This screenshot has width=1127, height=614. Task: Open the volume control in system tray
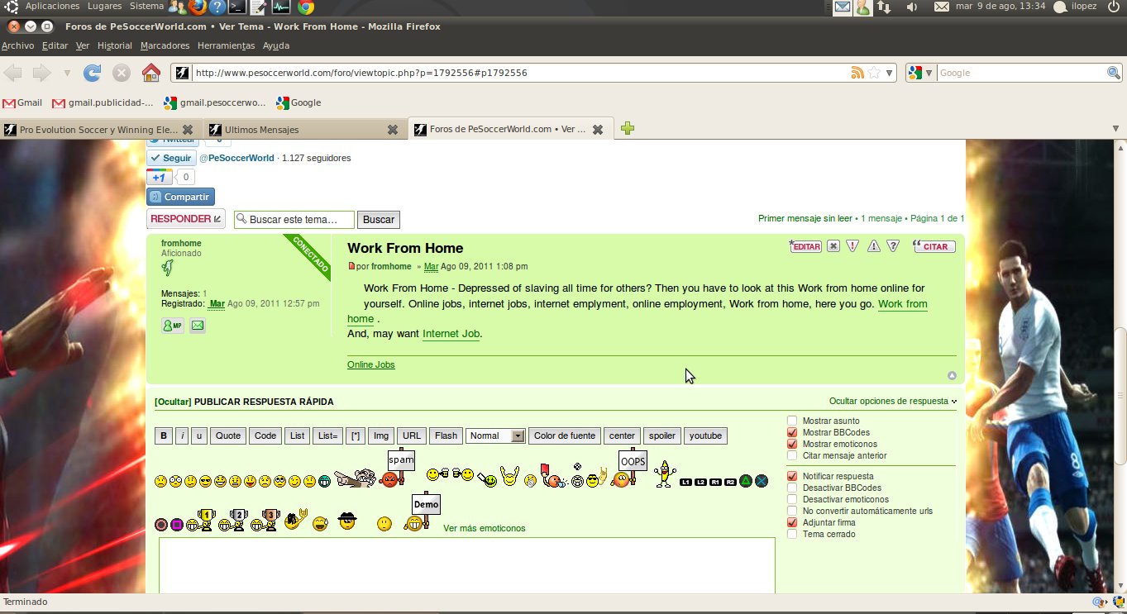[x=911, y=7]
